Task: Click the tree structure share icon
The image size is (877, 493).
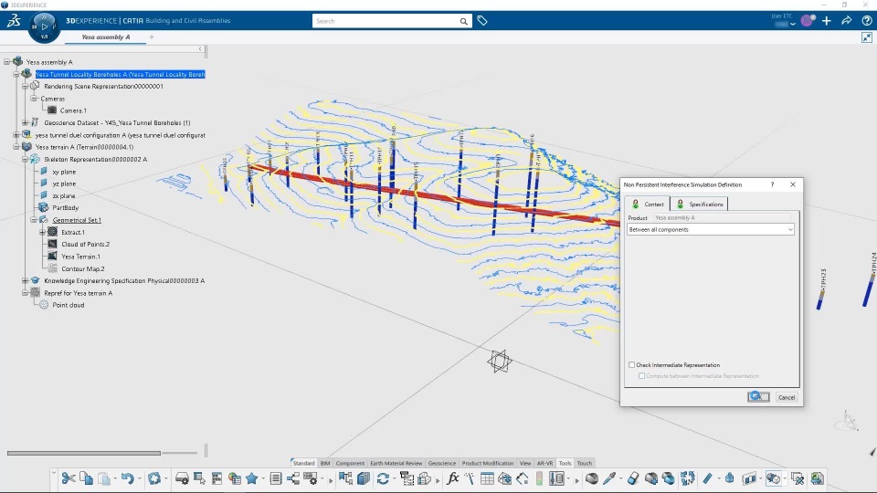Action: pyautogui.click(x=293, y=478)
